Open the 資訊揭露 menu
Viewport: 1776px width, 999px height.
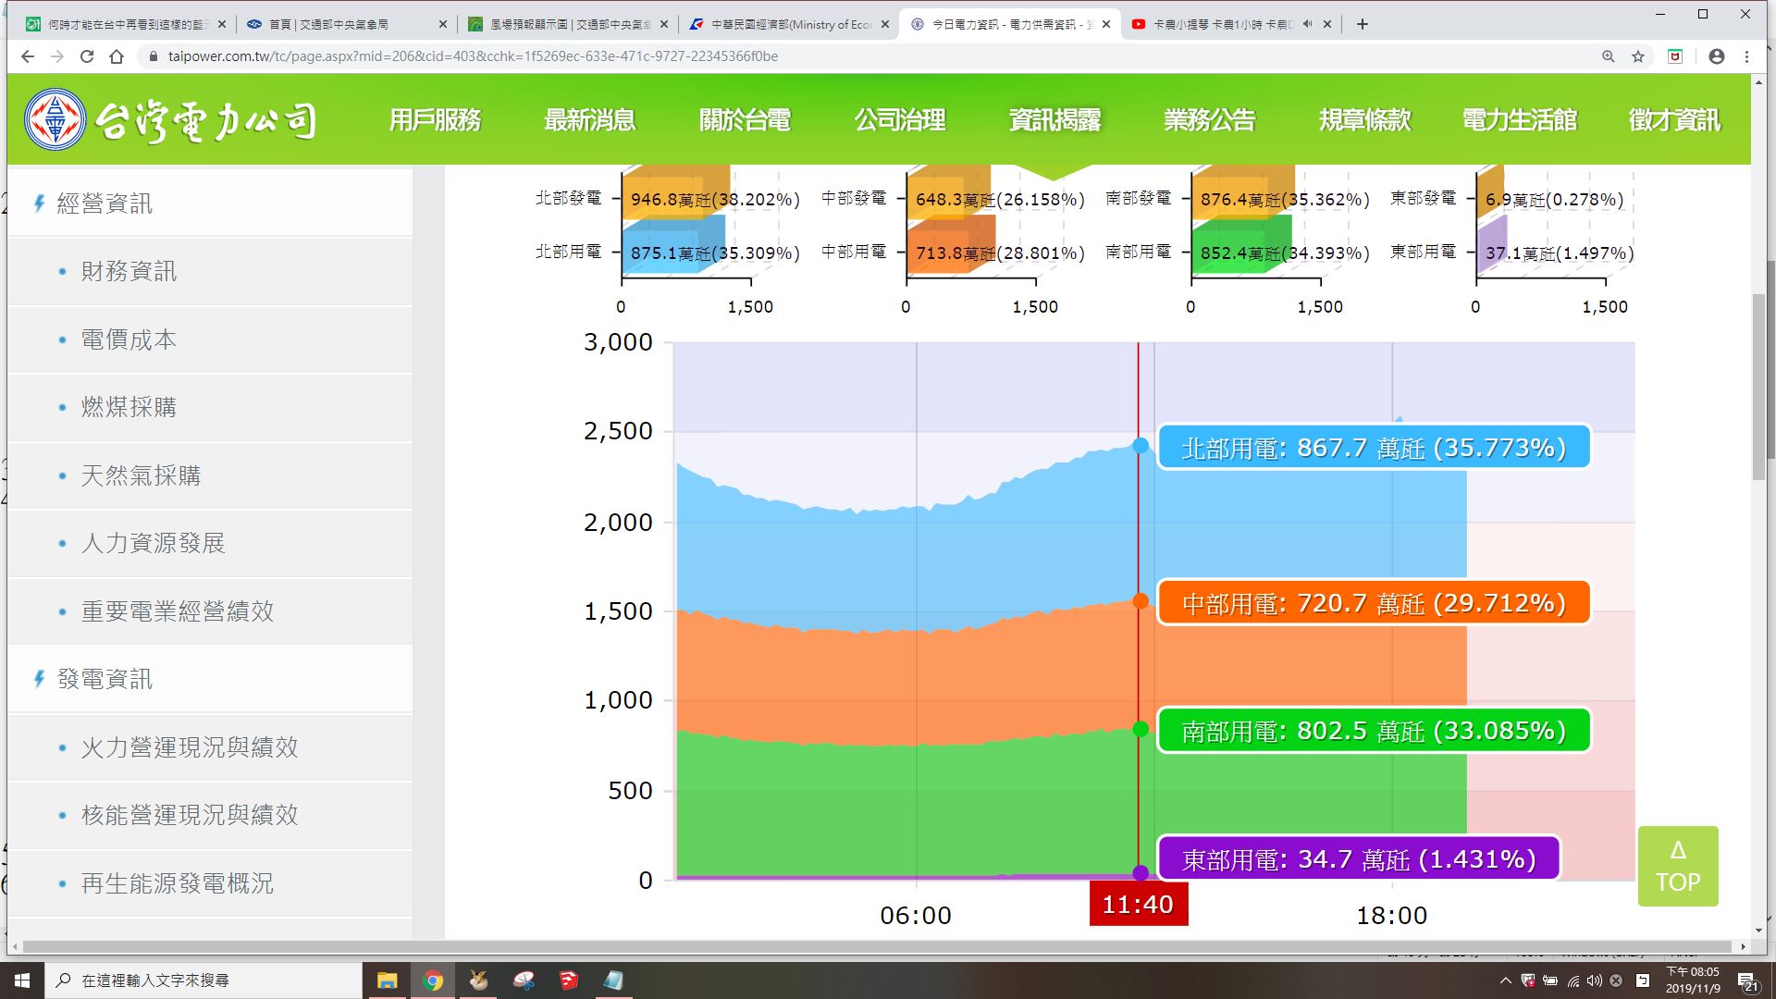point(1054,120)
